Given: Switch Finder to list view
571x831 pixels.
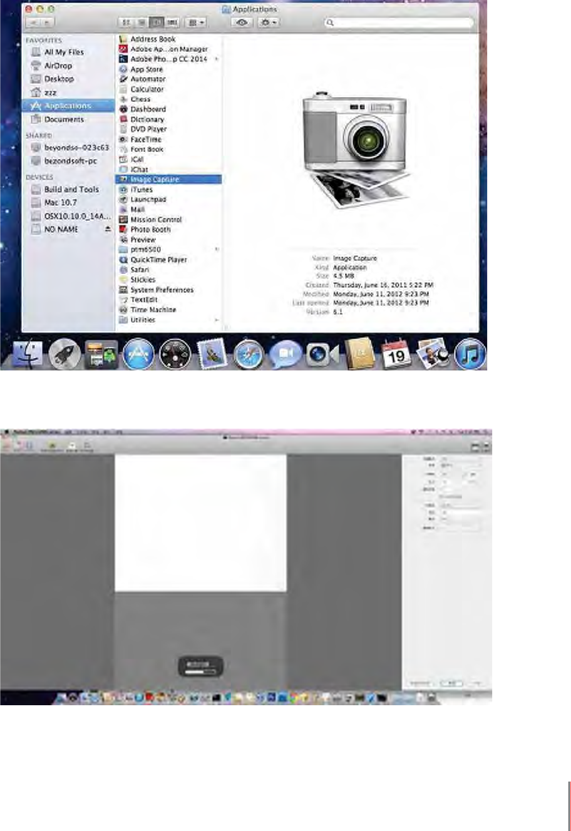Looking at the screenshot, I should pyautogui.click(x=141, y=23).
